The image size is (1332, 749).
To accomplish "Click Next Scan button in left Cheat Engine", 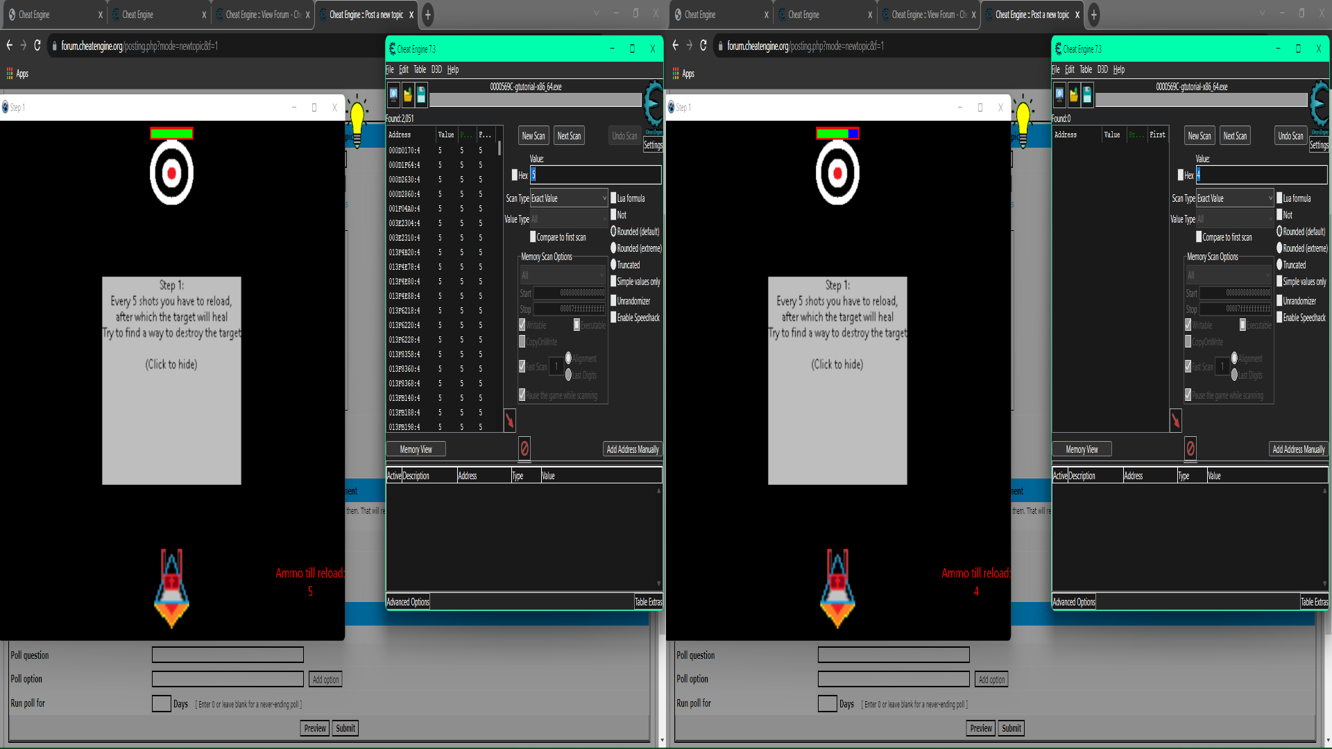I will pos(569,136).
